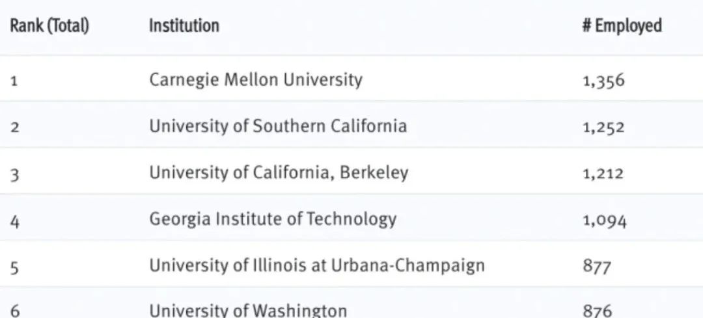Click University of Washington institution

(248, 310)
